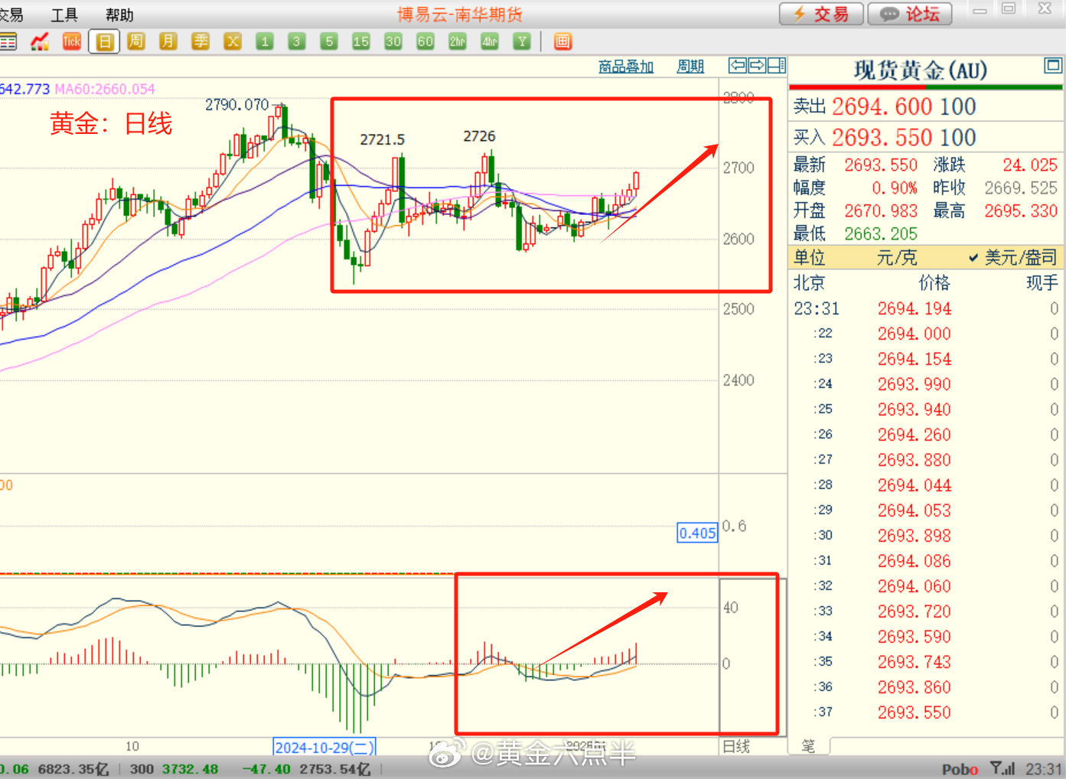Image resolution: width=1066 pixels, height=779 pixels.
Task: Click the signal strength icon in status bar
Action: pos(1002,768)
